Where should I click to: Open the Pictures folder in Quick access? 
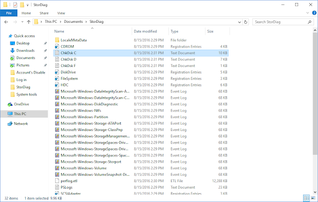click(x=23, y=65)
